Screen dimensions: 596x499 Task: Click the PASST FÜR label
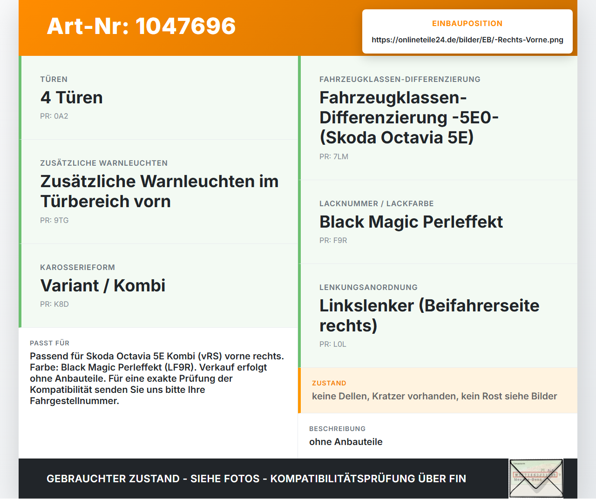pos(50,343)
